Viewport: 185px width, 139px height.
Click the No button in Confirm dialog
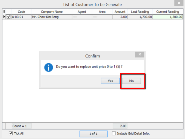[x=131, y=81]
